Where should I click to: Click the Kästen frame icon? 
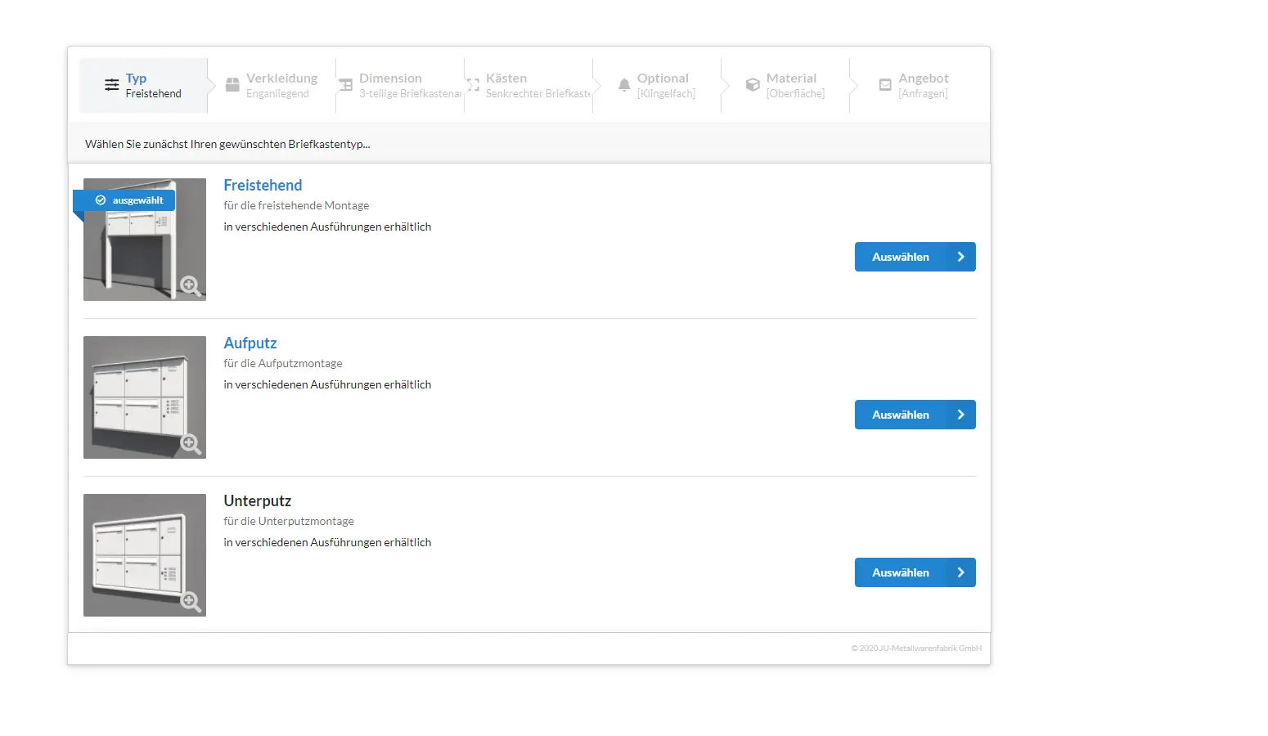(x=473, y=85)
